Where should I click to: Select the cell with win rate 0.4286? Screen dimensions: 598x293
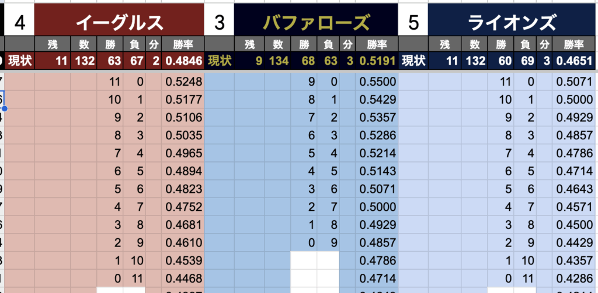tap(574, 278)
